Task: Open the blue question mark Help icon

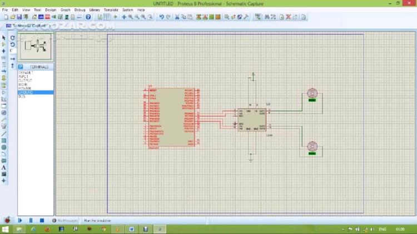Action: tap(88, 17)
